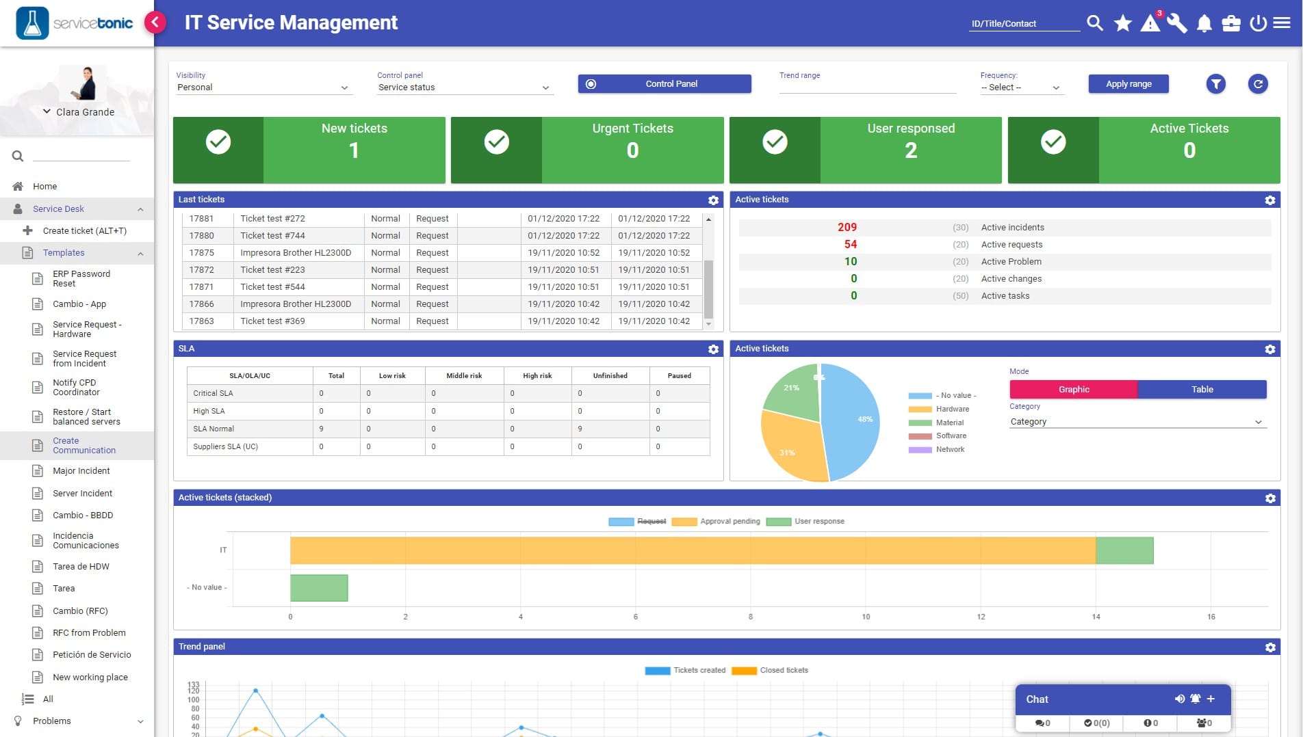Click the round refresh button
Image resolution: width=1303 pixels, height=737 pixels.
[1258, 84]
